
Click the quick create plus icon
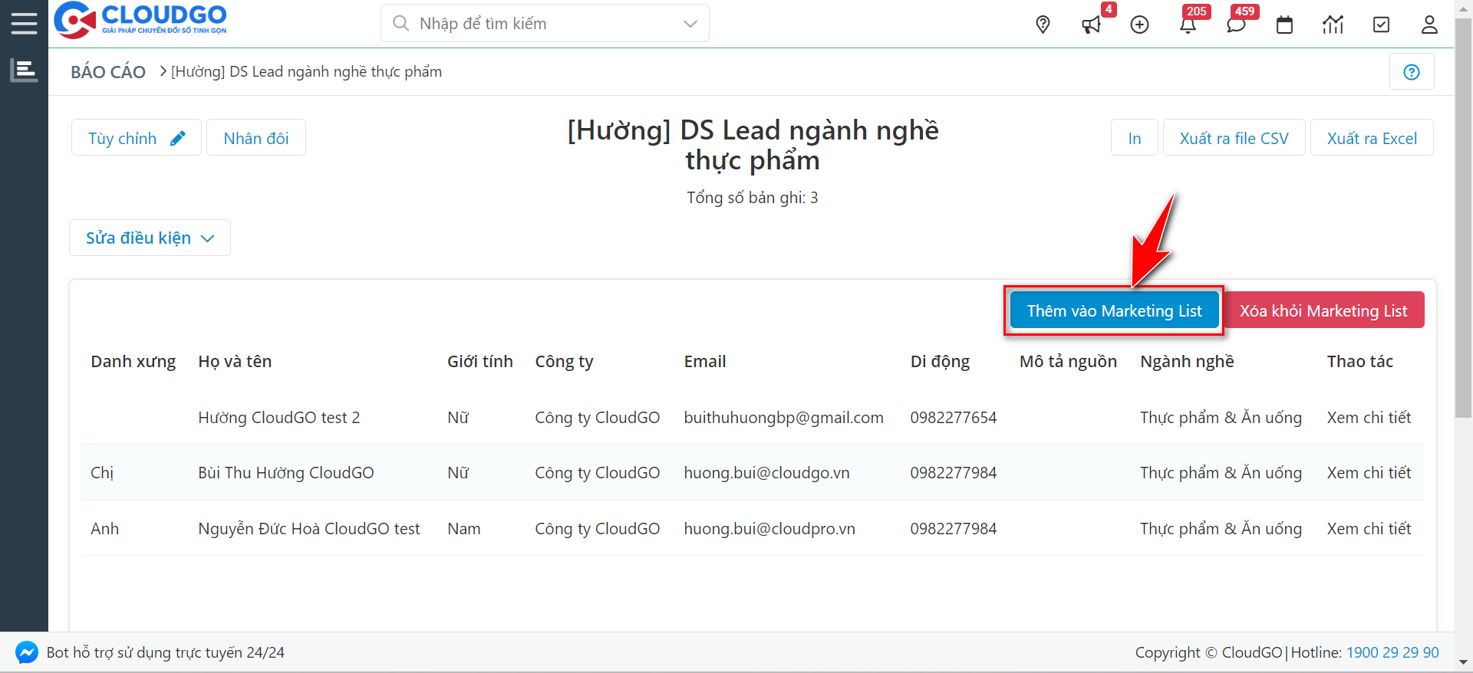point(1139,25)
